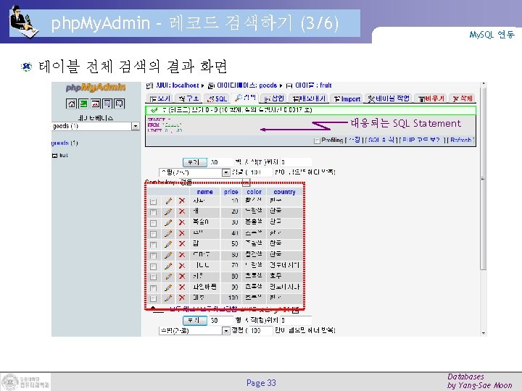Viewport: 522px width, 391px height.
Task: Open the 비우기 (Empty) tab
Action: pyautogui.click(x=431, y=98)
